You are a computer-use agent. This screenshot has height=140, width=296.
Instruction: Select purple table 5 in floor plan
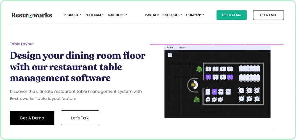click(x=208, y=77)
